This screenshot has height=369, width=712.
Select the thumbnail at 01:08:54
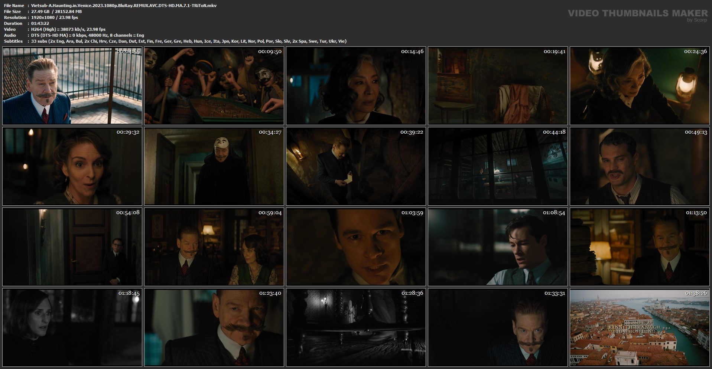pyautogui.click(x=498, y=247)
